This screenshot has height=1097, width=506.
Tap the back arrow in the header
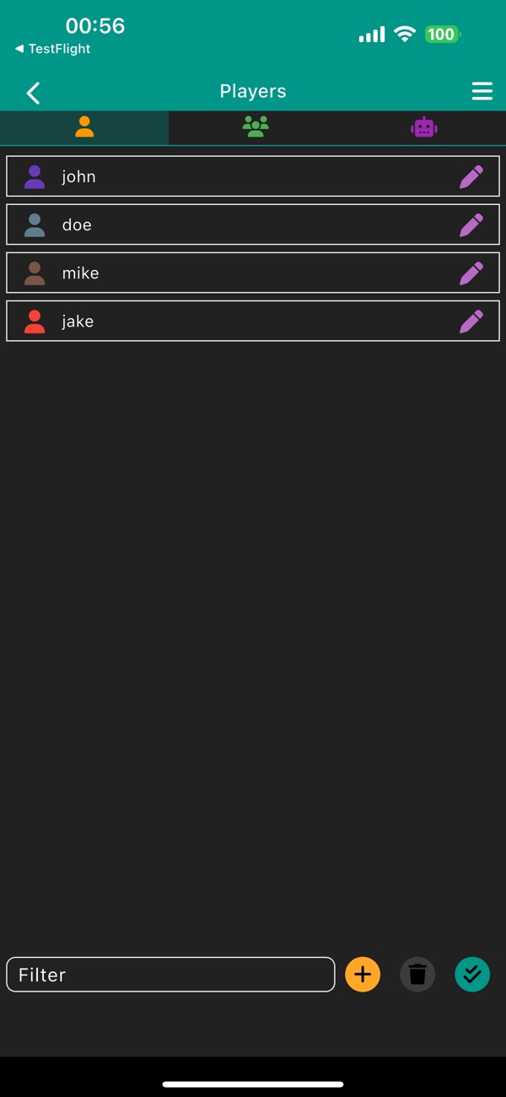pyautogui.click(x=34, y=92)
